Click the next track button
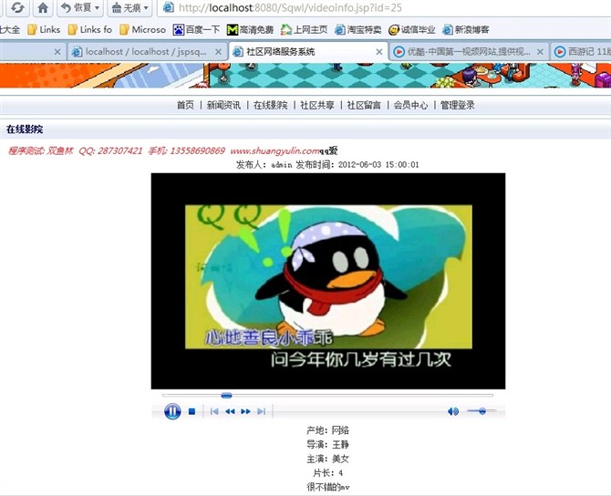 pos(262,411)
